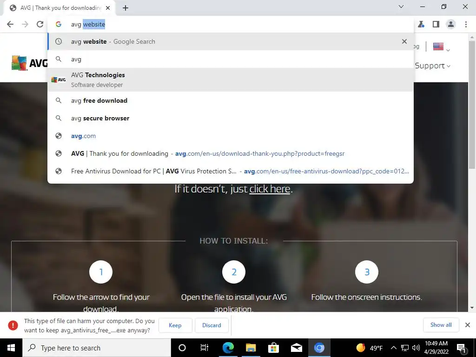Open Chrome's three-dot menu
The height and width of the screenshot is (357, 476).
click(466, 24)
